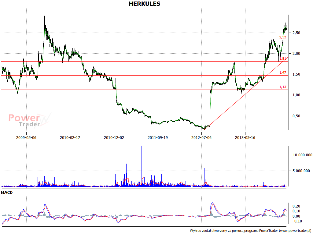Click the 2010-12-02 date label

[114, 137]
